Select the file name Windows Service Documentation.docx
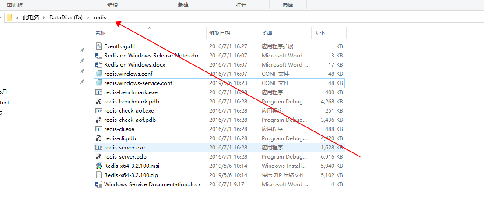The width and height of the screenshot is (484, 216). tap(152, 184)
